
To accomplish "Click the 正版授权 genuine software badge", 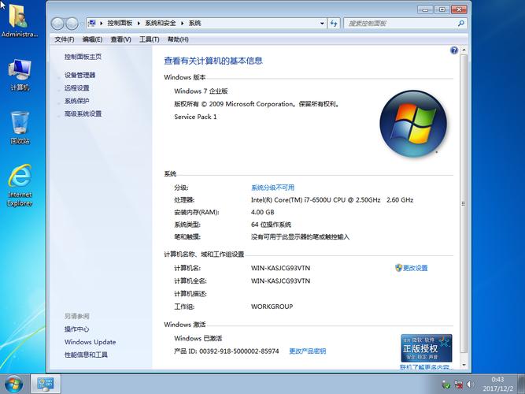I will coord(427,348).
